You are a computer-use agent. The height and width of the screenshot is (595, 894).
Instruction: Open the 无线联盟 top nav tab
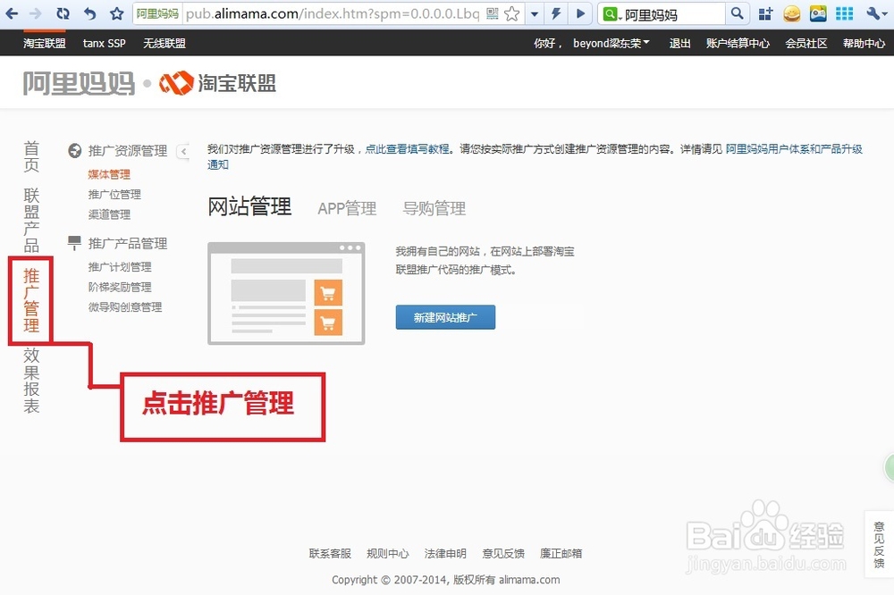[x=164, y=43]
